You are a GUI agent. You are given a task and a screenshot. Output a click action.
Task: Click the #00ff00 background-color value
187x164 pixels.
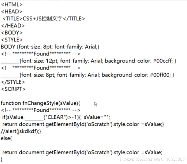(160, 75)
